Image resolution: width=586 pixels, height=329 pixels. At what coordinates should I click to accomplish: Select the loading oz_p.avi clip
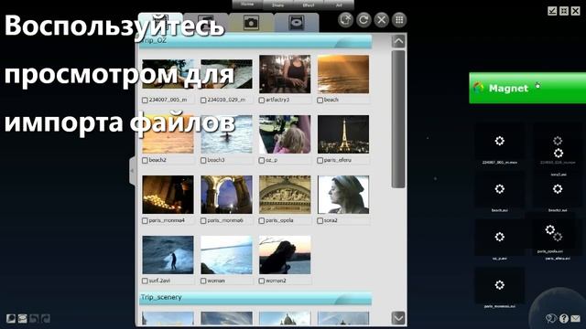click(x=500, y=237)
